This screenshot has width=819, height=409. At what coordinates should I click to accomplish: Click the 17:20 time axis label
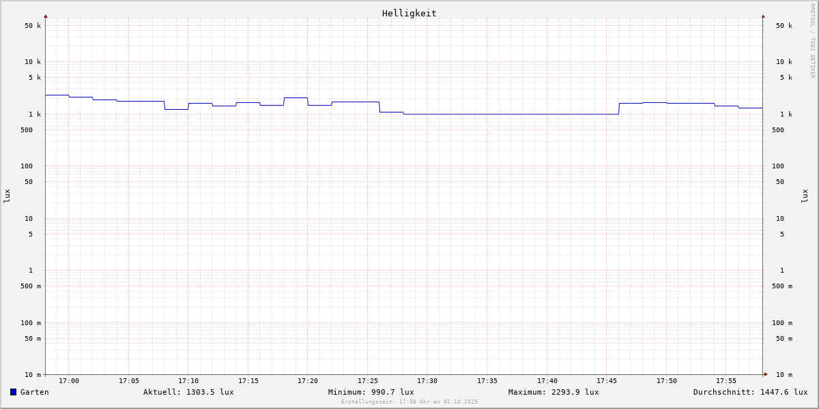pyautogui.click(x=308, y=381)
